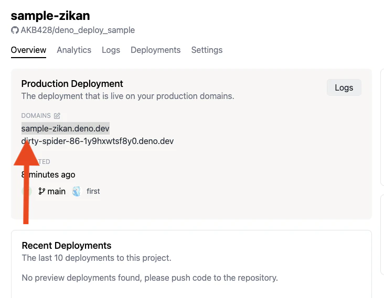
Task: Edit domains using the pencil icon
Action: (57, 116)
